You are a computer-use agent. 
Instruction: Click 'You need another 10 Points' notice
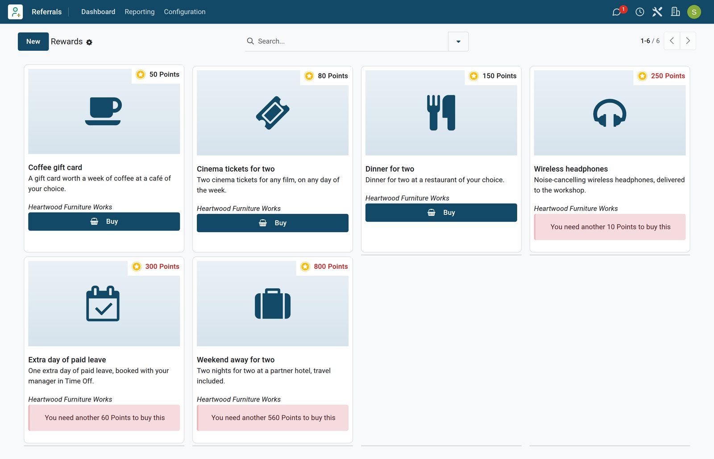tap(610, 227)
